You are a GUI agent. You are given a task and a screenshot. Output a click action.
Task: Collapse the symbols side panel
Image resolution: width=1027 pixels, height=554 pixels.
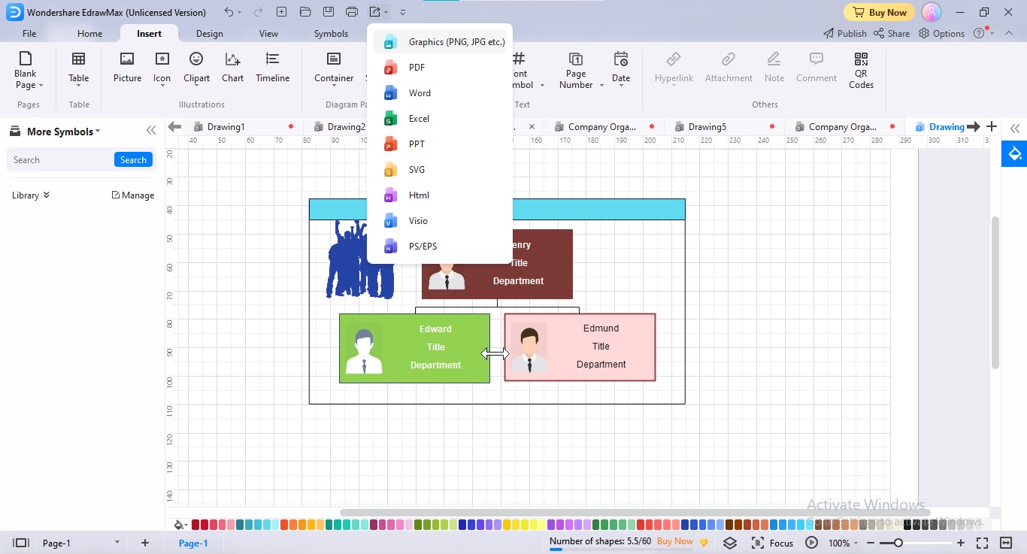click(151, 130)
